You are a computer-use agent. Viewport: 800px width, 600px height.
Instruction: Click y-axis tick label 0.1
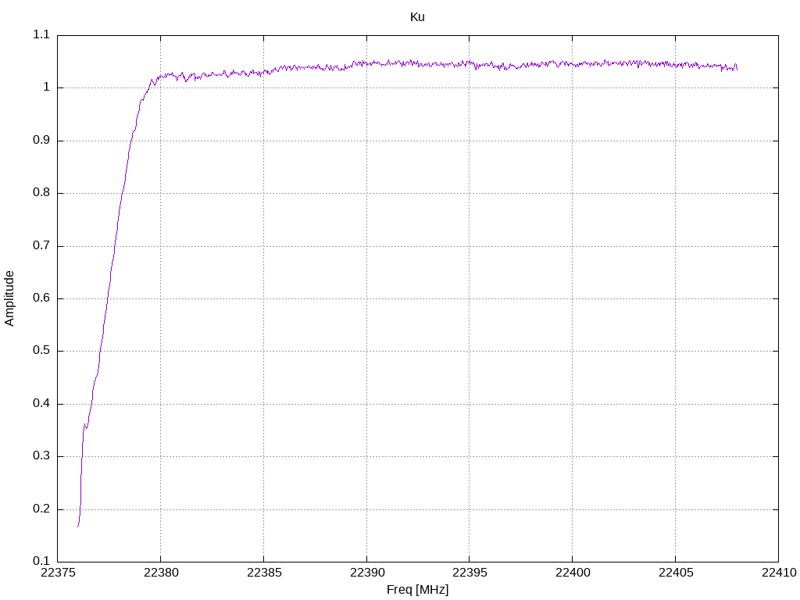click(41, 561)
